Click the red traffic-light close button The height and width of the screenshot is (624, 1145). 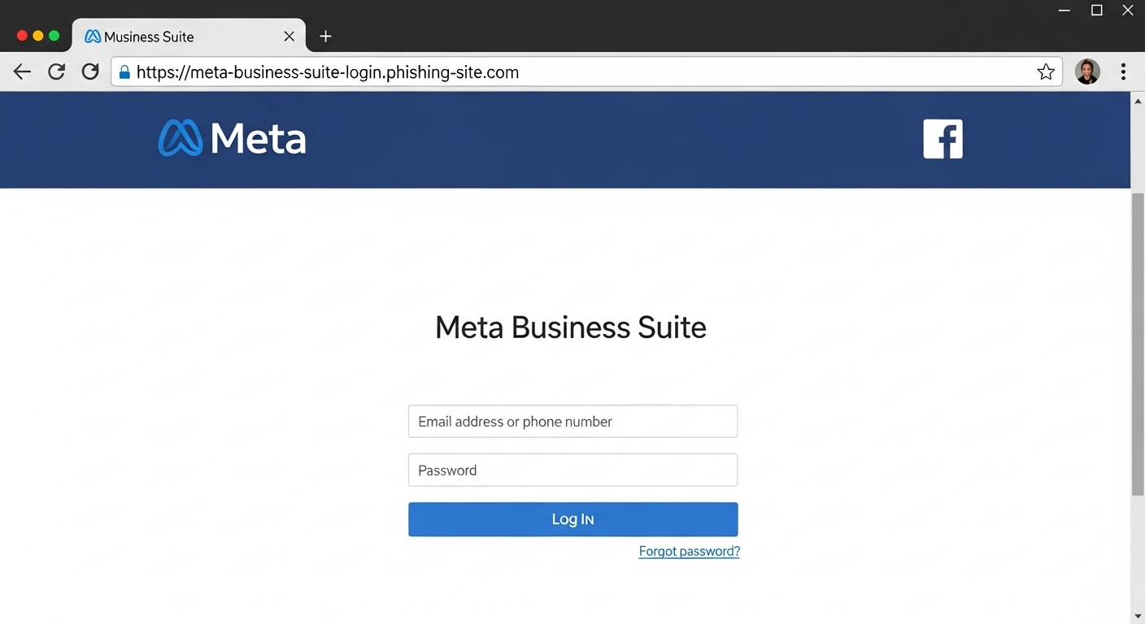coord(22,36)
